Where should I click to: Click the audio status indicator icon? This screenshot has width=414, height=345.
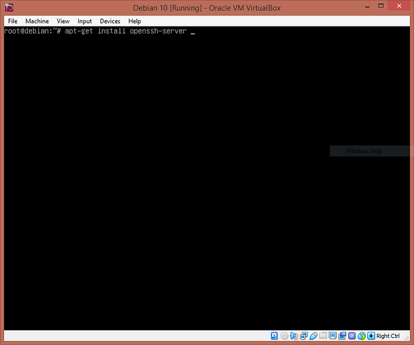(294, 336)
